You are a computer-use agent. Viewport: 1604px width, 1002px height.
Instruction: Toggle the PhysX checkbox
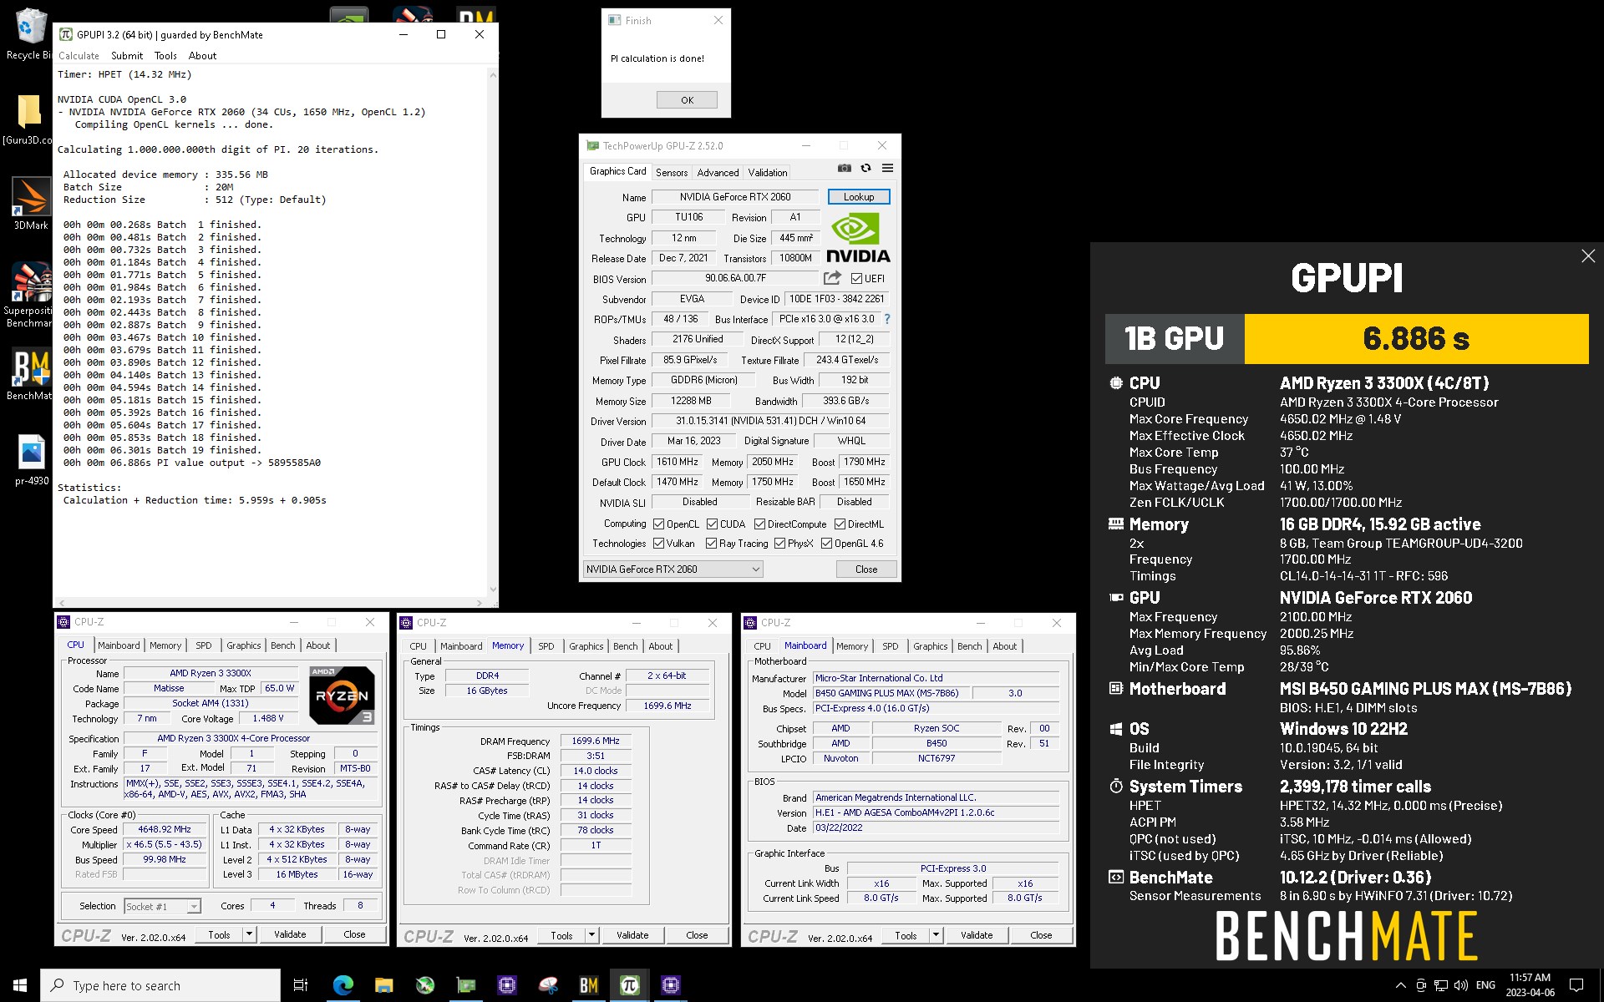pos(779,544)
